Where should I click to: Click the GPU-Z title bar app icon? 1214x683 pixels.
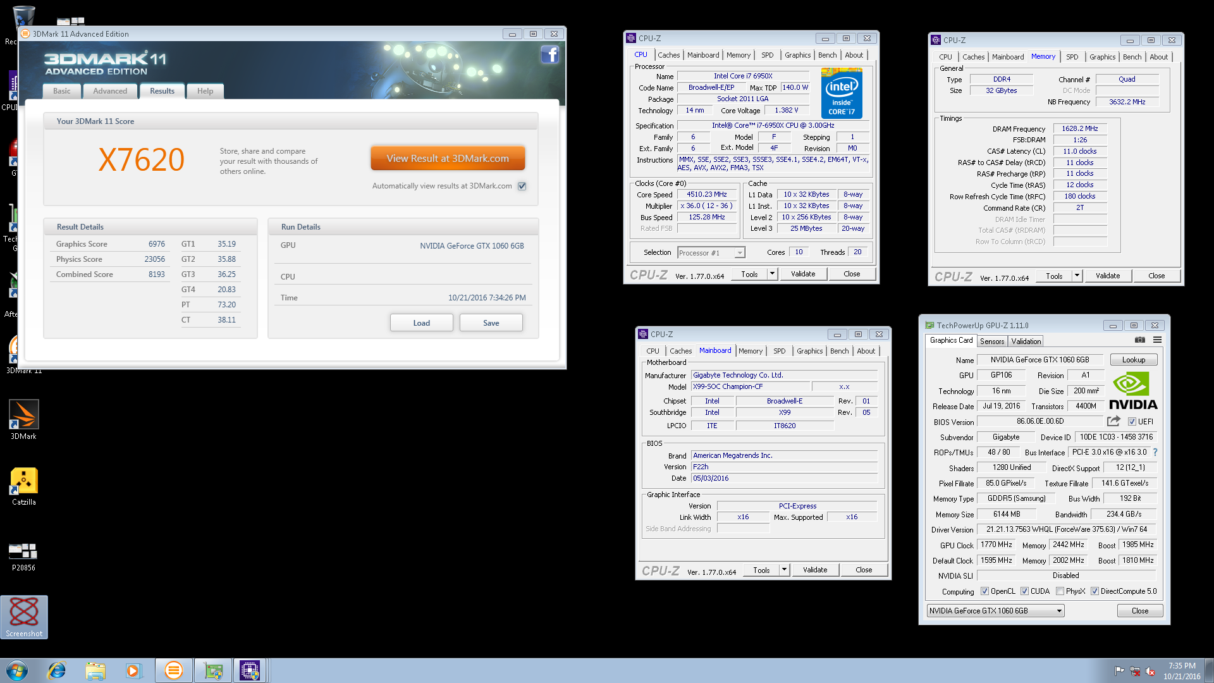click(929, 325)
